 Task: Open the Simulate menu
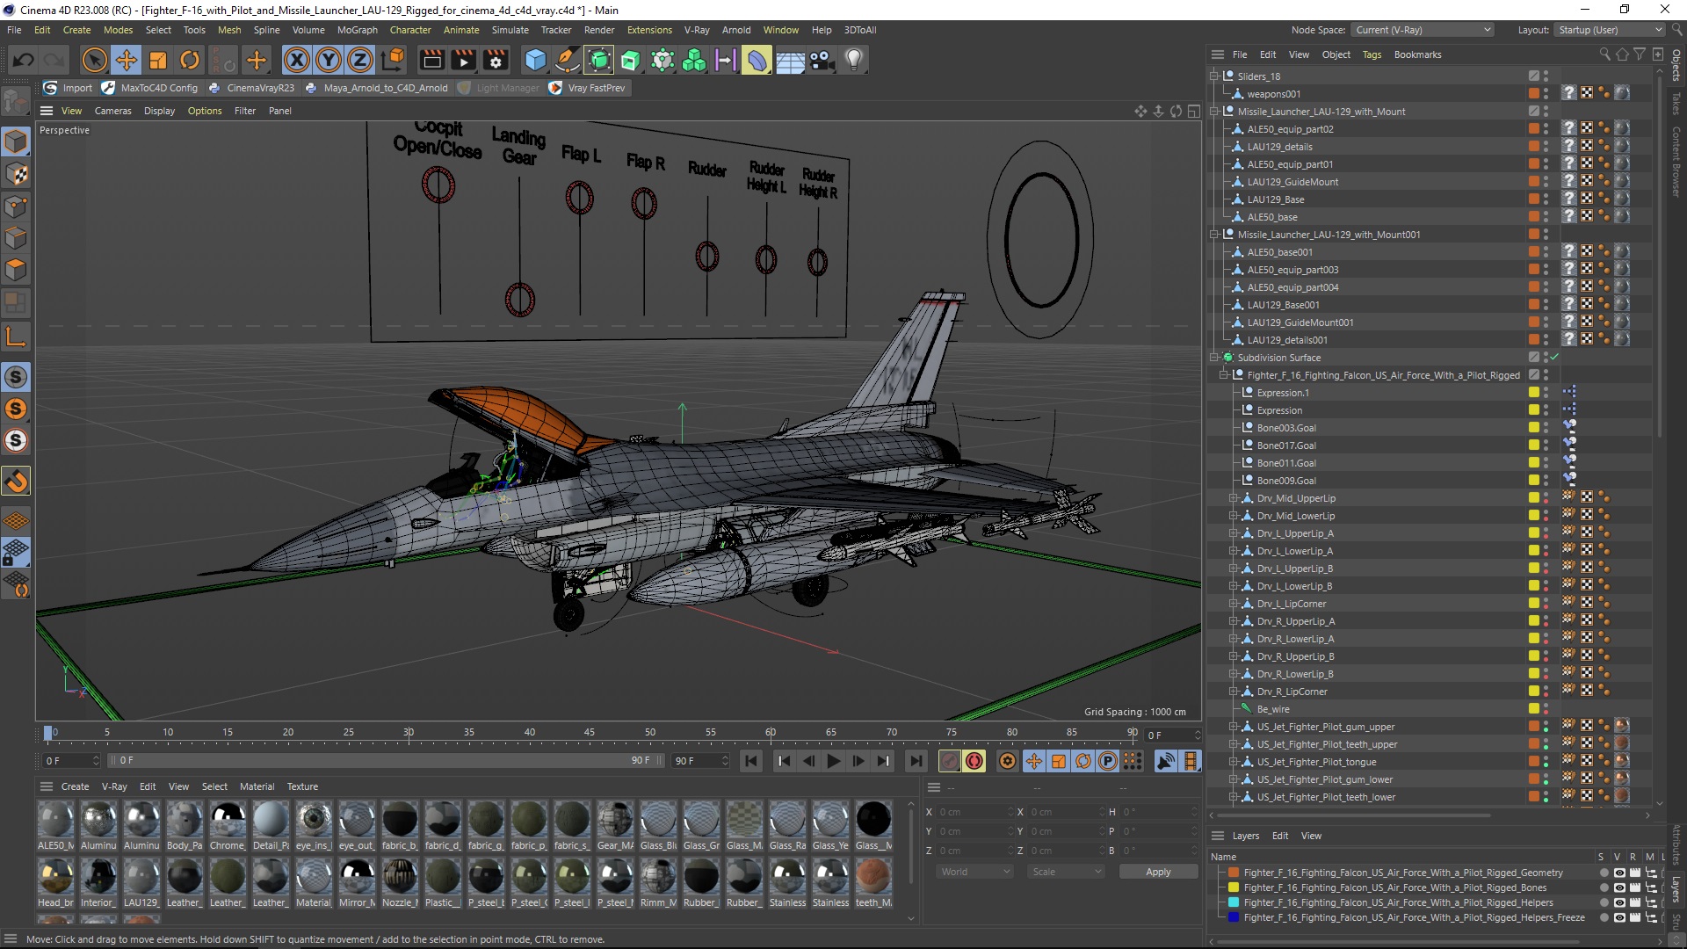coord(510,30)
